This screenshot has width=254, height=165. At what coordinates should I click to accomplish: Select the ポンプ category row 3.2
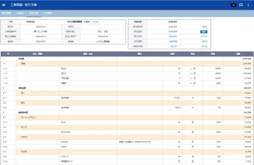click(127, 127)
